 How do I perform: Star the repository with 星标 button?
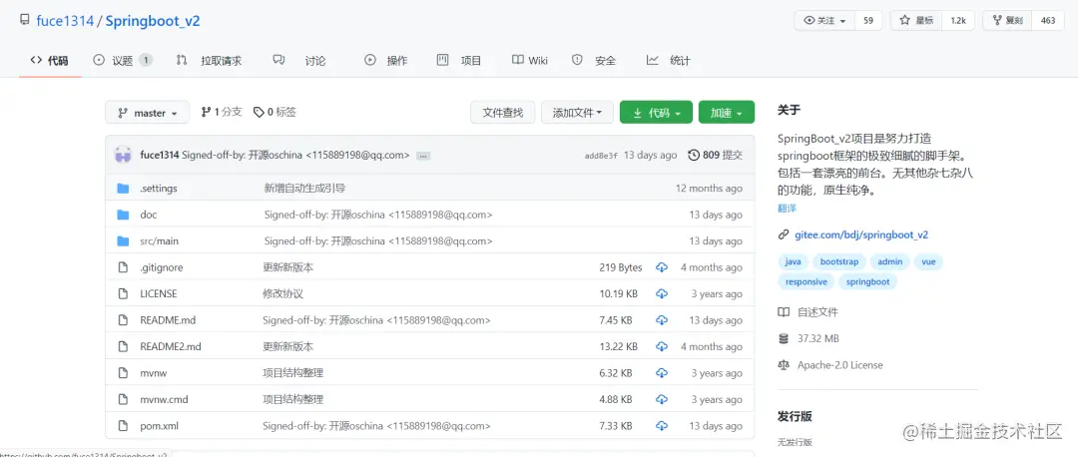(x=916, y=21)
